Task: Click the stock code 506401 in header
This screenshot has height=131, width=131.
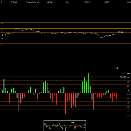Action: [x=88, y=2]
